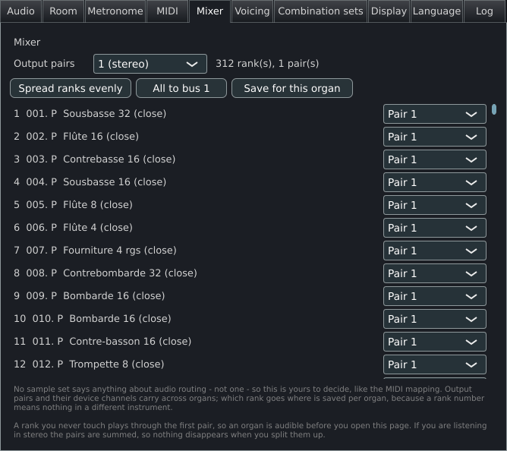Image resolution: width=507 pixels, height=451 pixels.
Task: Open the Display tab
Action: (389, 11)
